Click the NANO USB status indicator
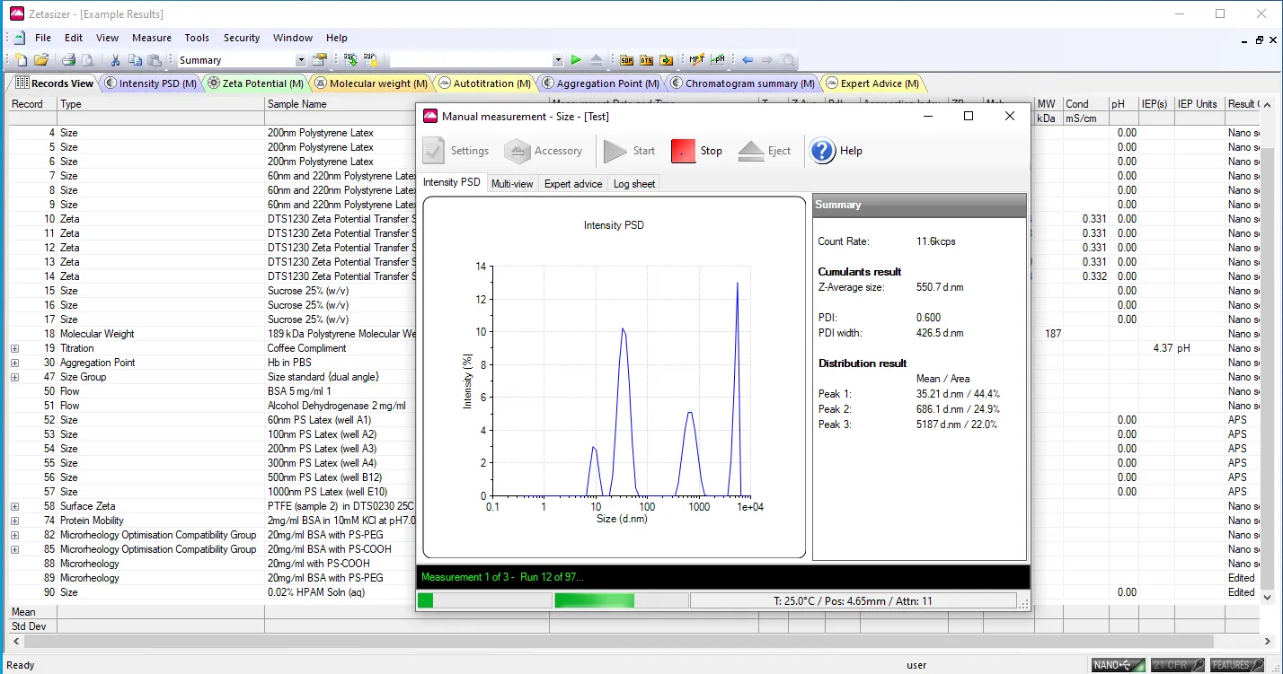This screenshot has width=1283, height=674. (1118, 665)
